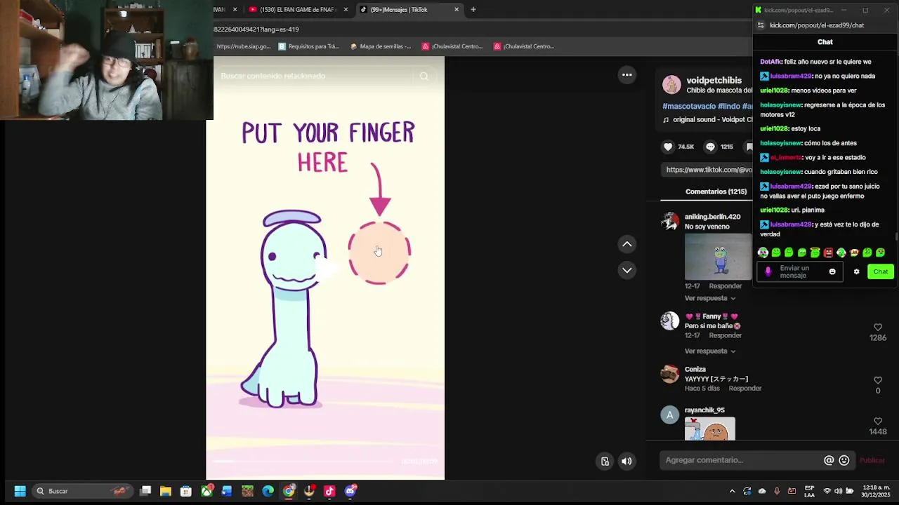Click the microphone tray icon
The image size is (899, 505).
click(777, 491)
